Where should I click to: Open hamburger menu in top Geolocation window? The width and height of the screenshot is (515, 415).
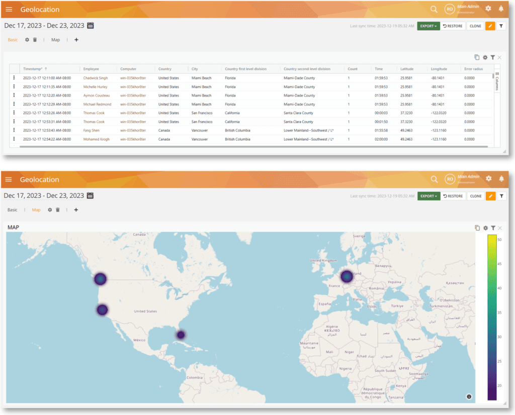(x=9, y=10)
